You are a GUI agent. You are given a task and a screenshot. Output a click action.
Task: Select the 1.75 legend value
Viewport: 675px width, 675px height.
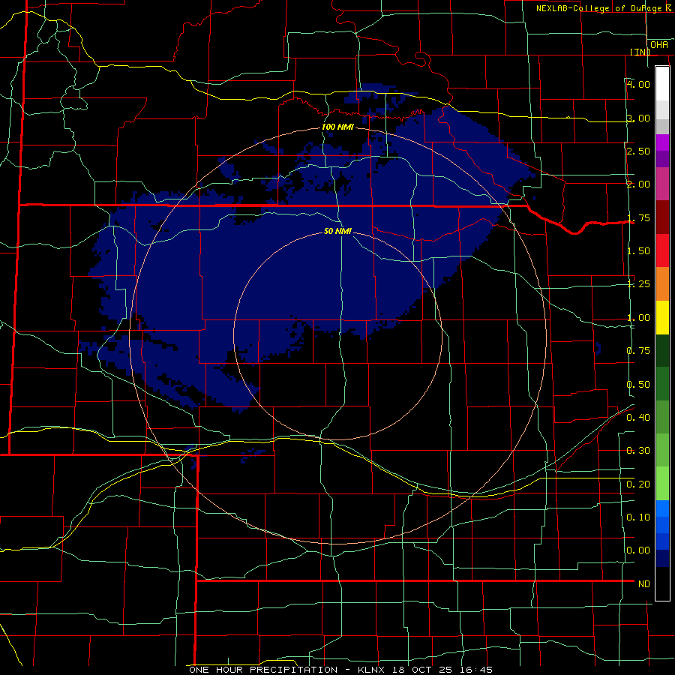(638, 217)
